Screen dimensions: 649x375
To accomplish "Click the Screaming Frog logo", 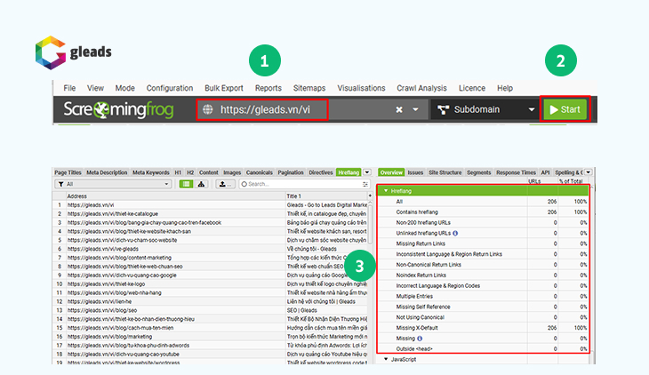I will [x=118, y=109].
